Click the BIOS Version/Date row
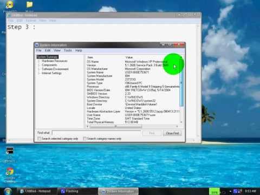 tap(133, 90)
